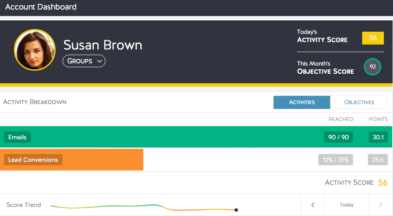Click the chevron arrow inside Groups button
Screen dimensions: 393x216
99,61
